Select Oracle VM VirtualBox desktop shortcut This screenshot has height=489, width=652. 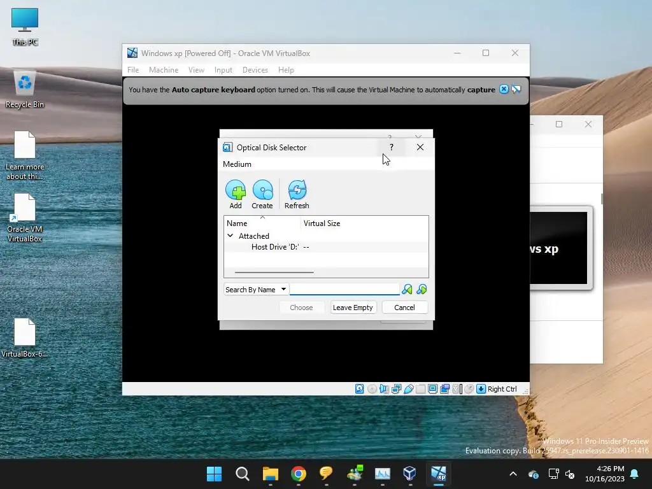coord(25,218)
